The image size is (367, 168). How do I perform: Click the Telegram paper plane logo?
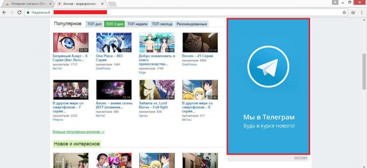coord(268,67)
